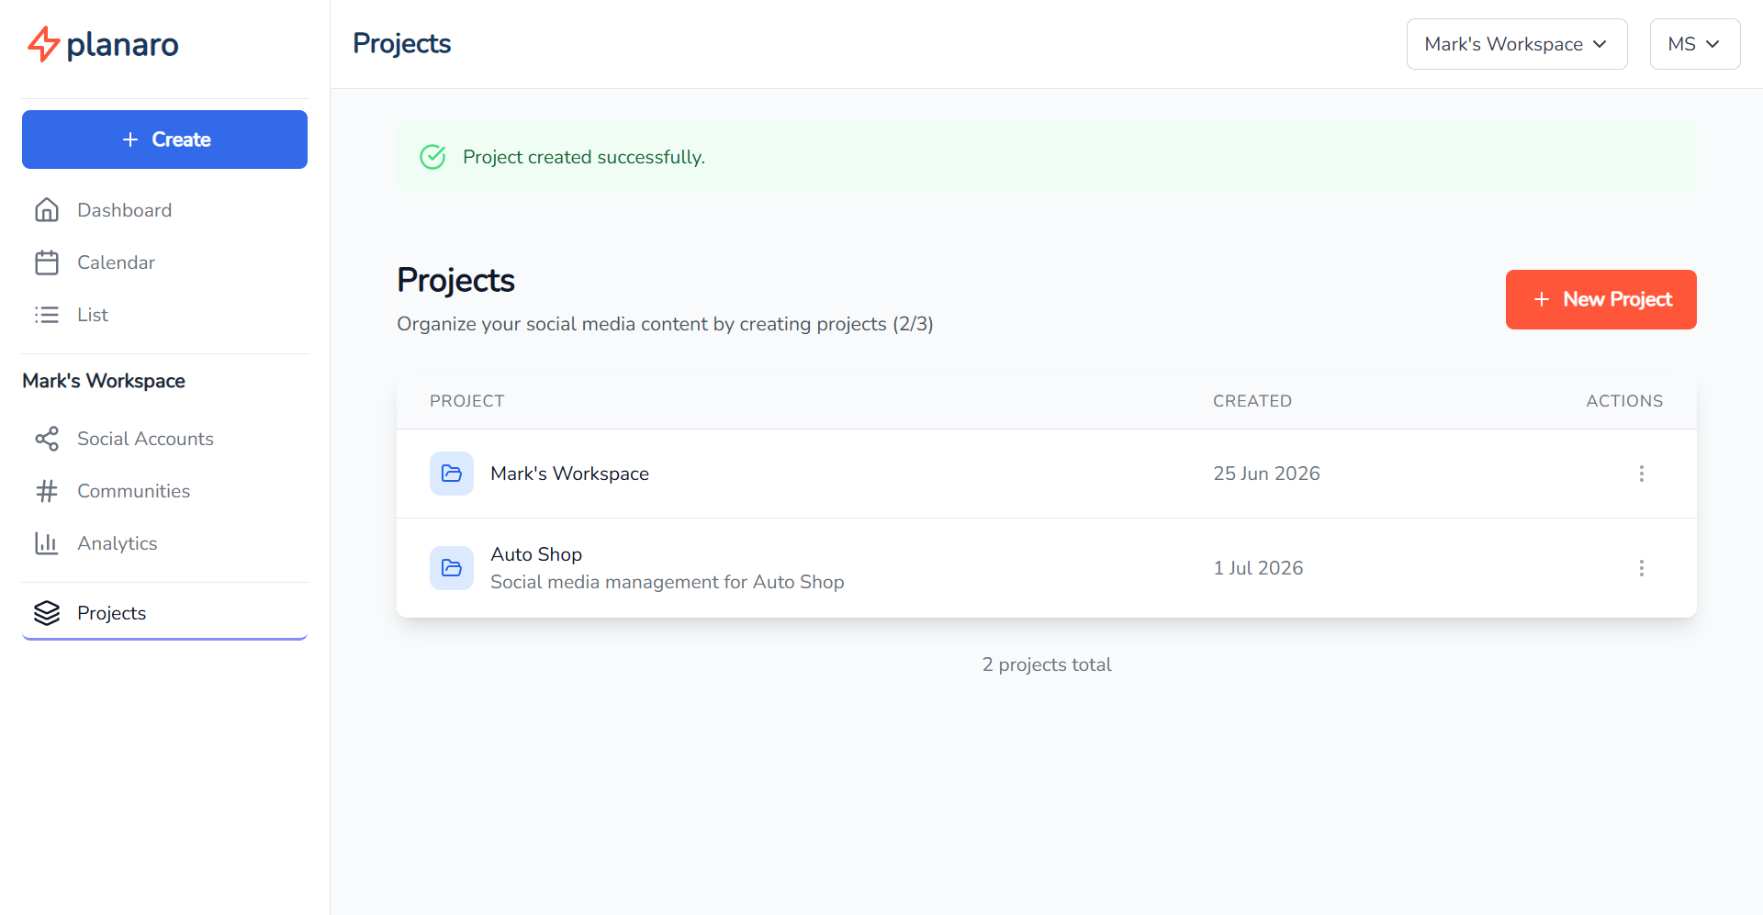
Task: Open actions menu for Mark's Workspace project
Action: [x=1642, y=474]
